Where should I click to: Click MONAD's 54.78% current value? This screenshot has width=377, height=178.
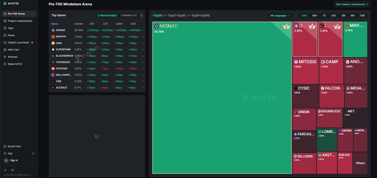click(x=79, y=30)
